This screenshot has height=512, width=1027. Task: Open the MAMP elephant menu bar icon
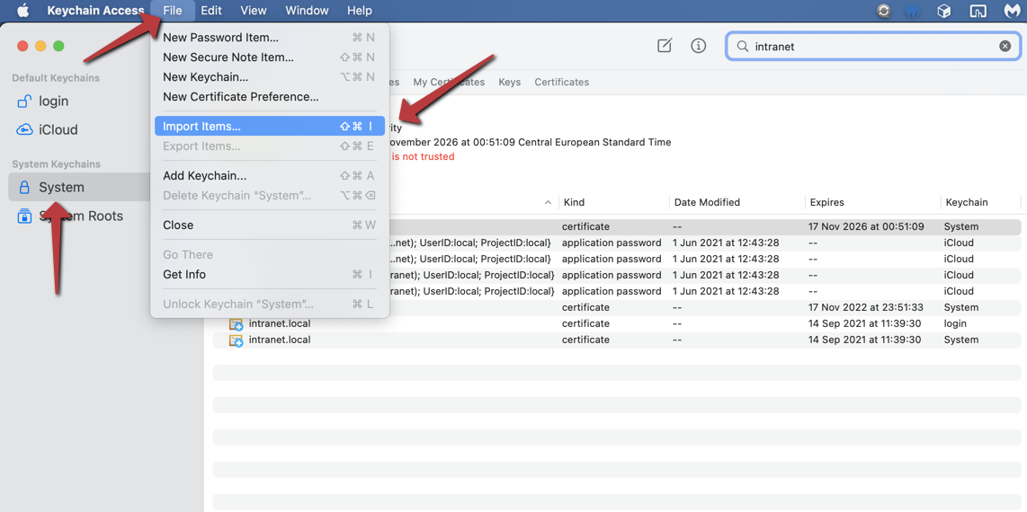(913, 11)
